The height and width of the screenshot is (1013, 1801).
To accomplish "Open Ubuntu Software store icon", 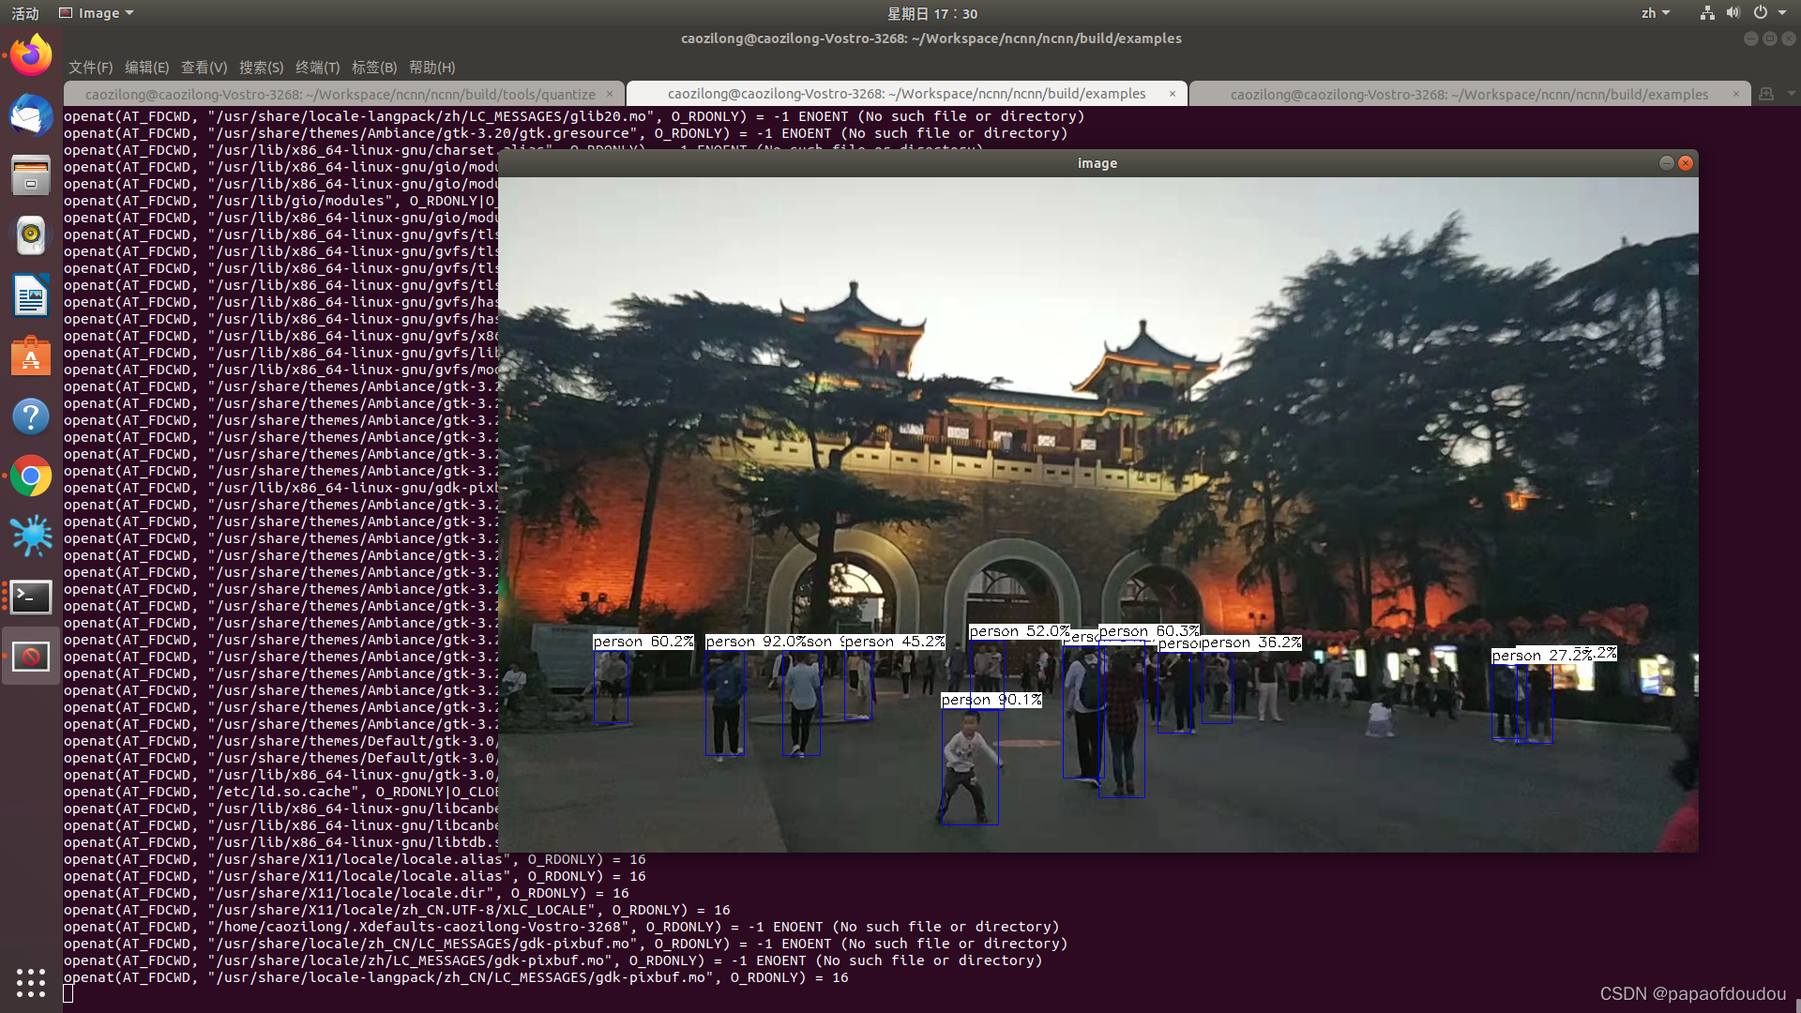I will (31, 356).
